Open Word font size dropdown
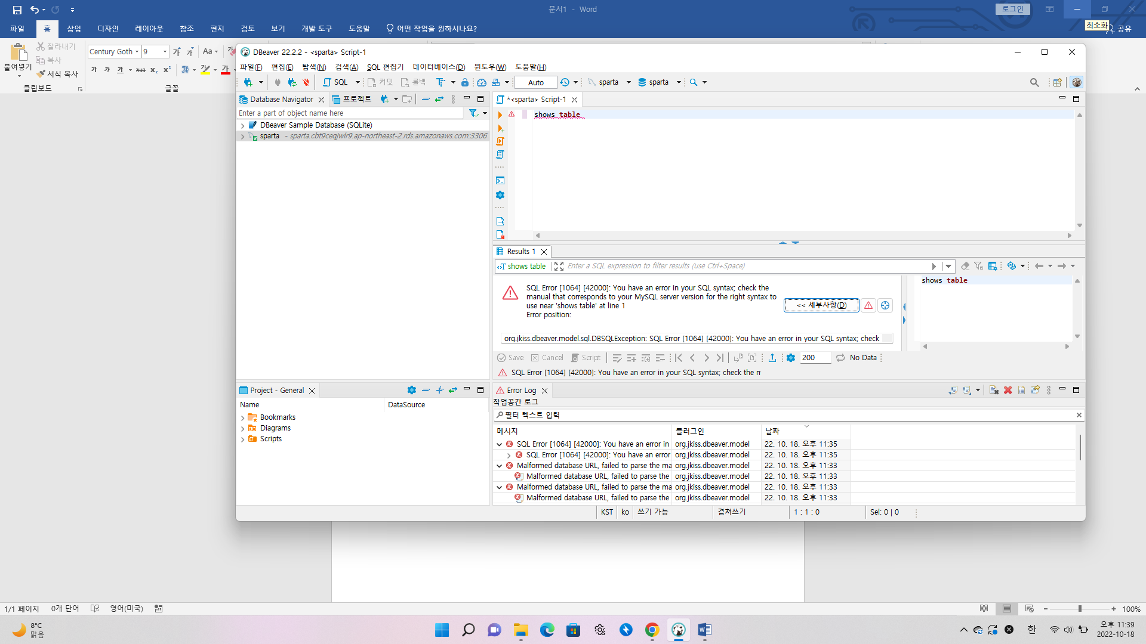Screen dimensions: 1146x644 (x=165, y=52)
